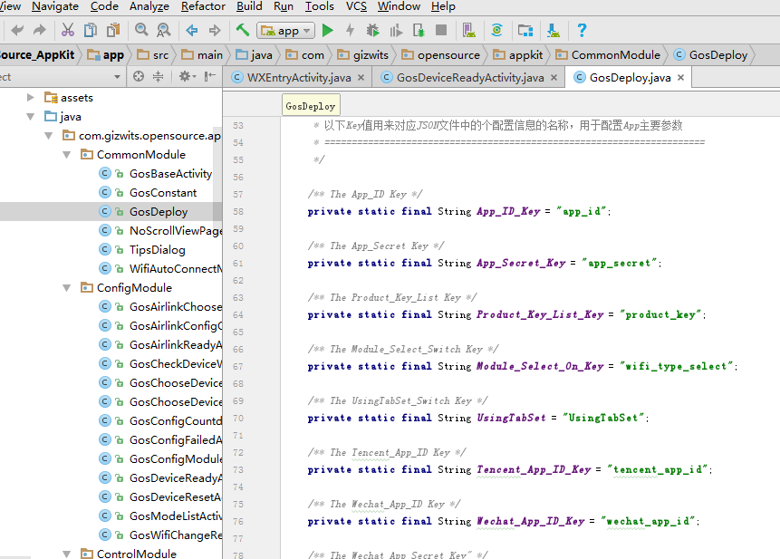Viewport: 780px width, 559px height.
Task: Expand the assets folder
Action: pyautogui.click(x=31, y=98)
